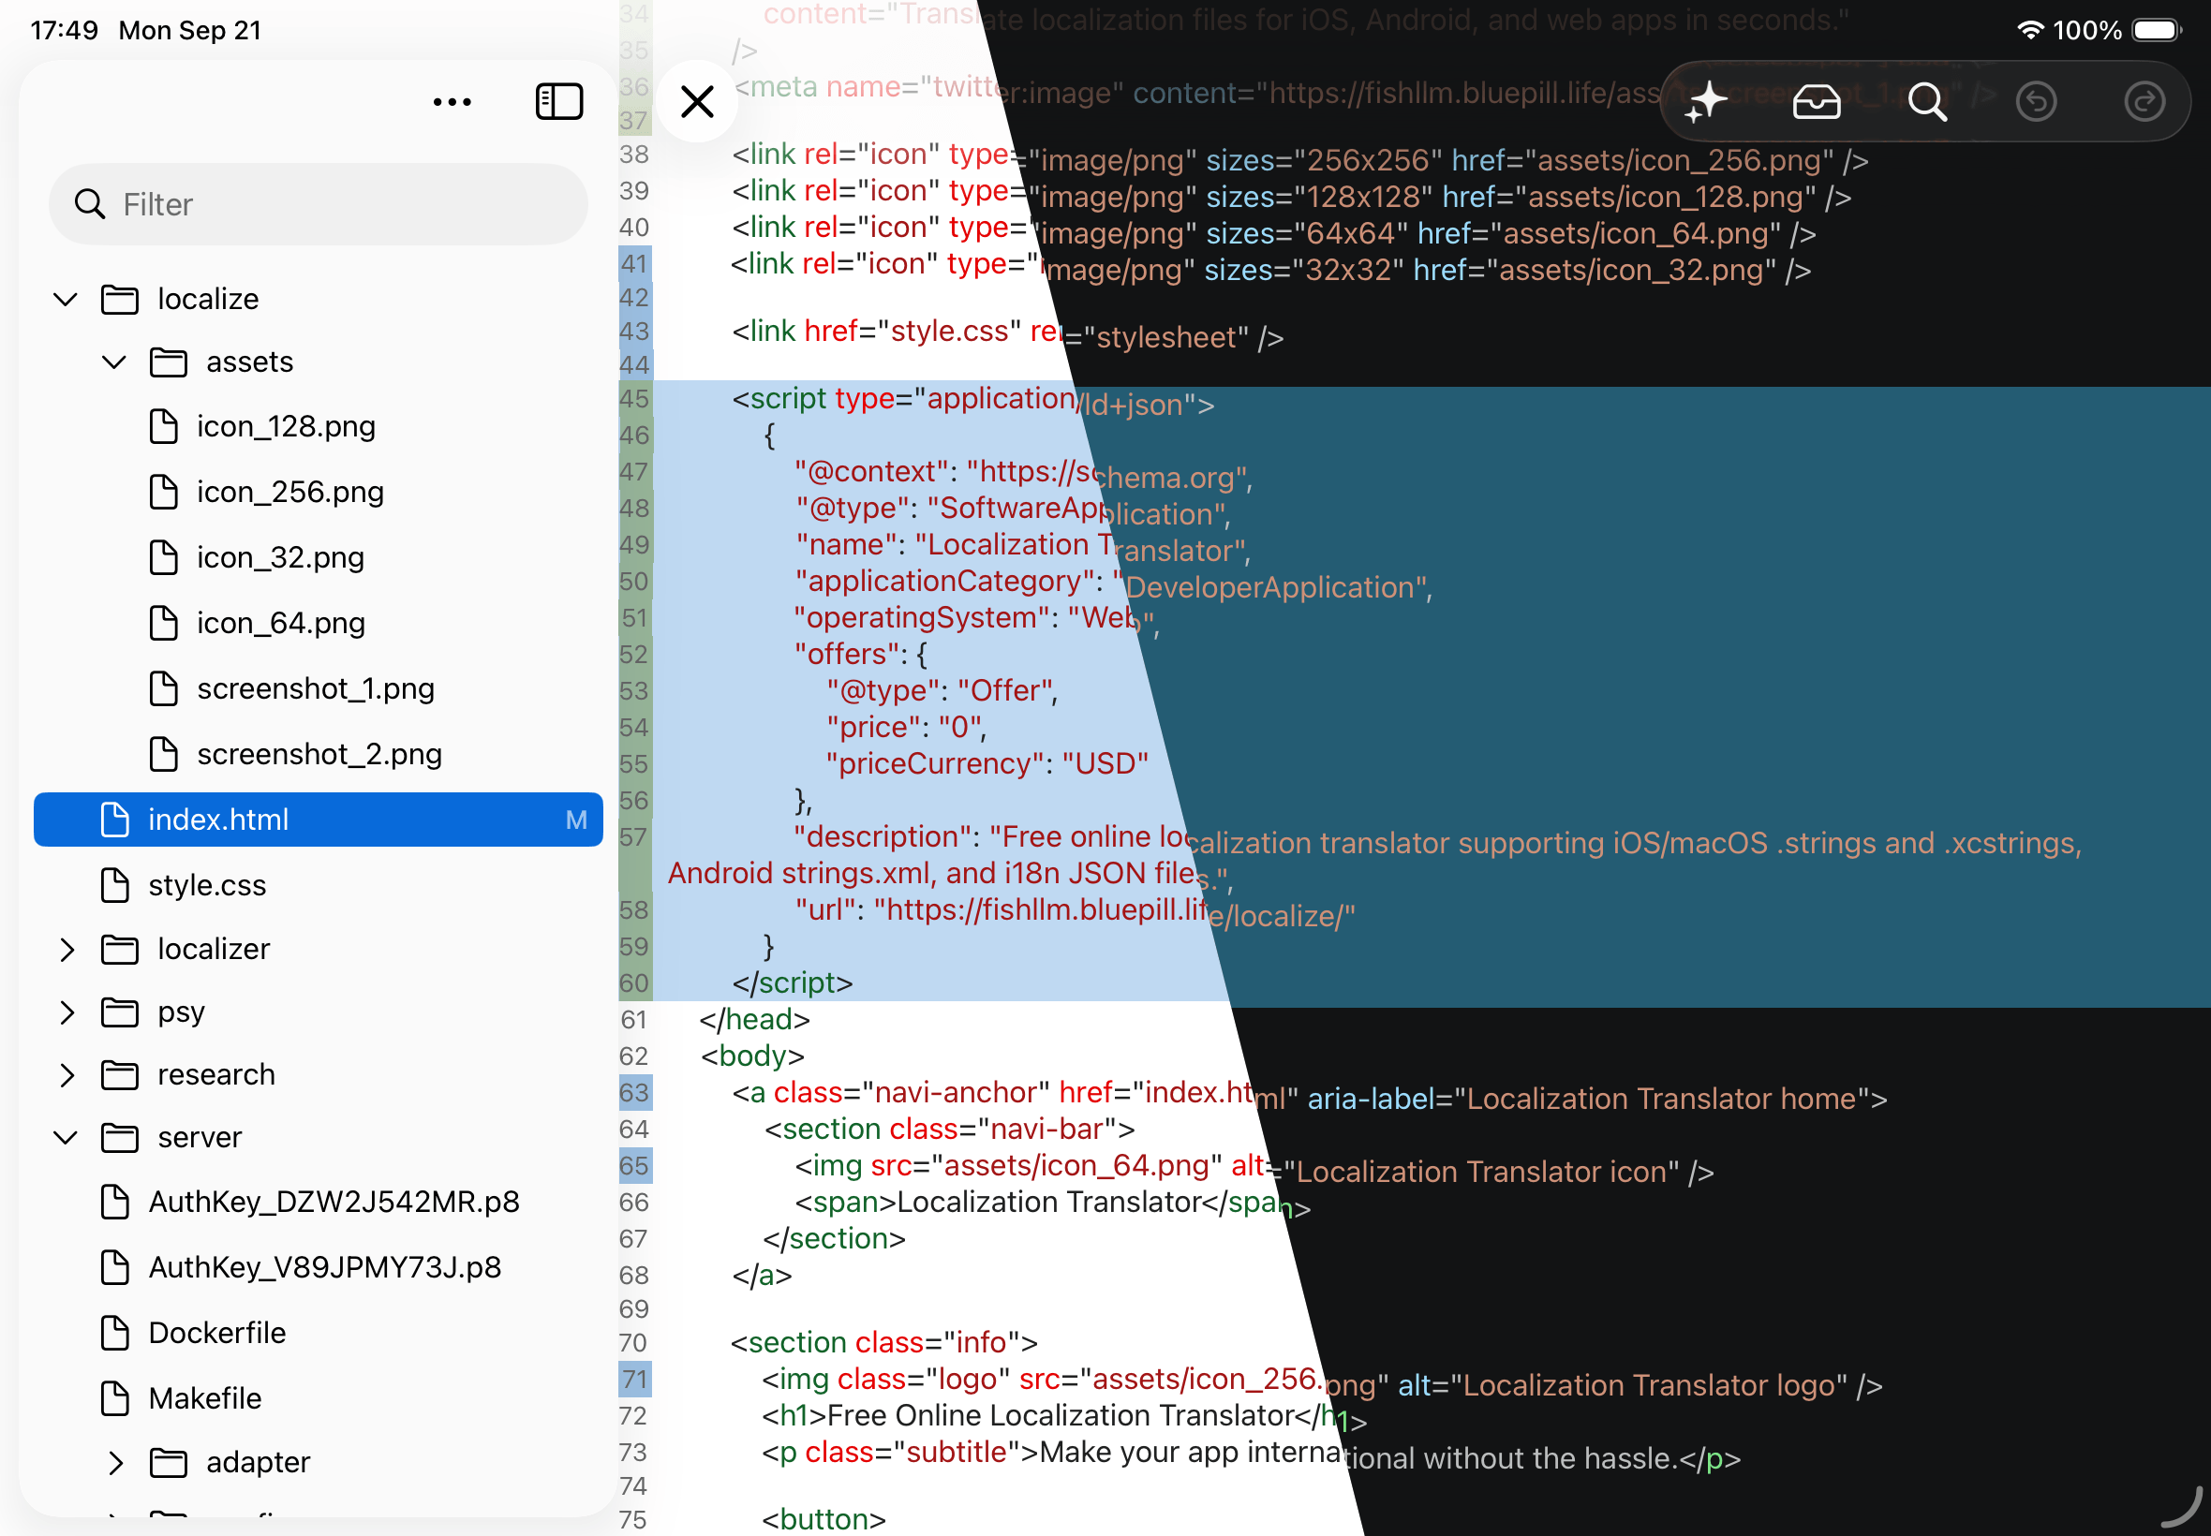This screenshot has height=1536, width=2211.
Task: Expand the research folder
Action: [67, 1075]
